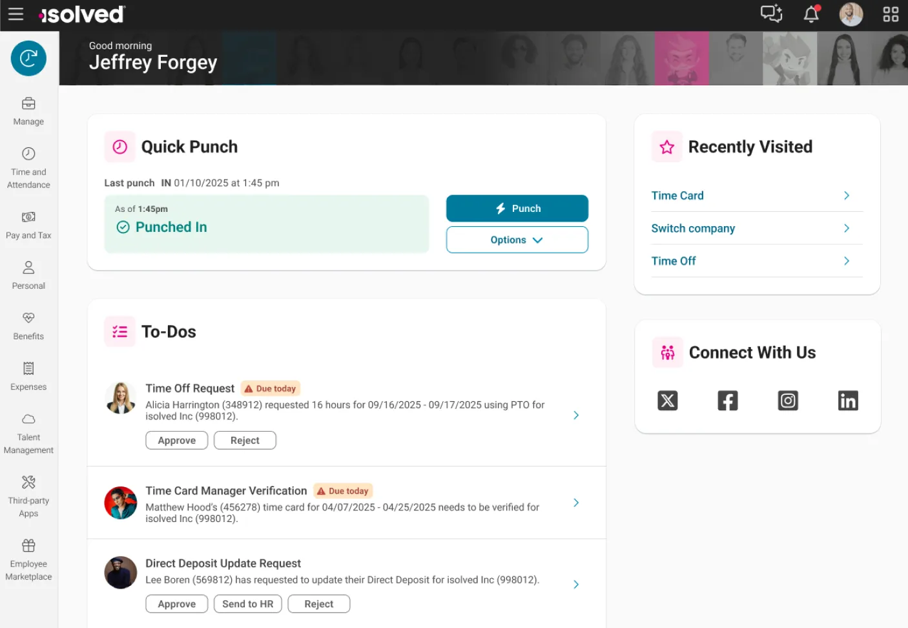Open Time and Attendance in sidebar

pos(28,168)
